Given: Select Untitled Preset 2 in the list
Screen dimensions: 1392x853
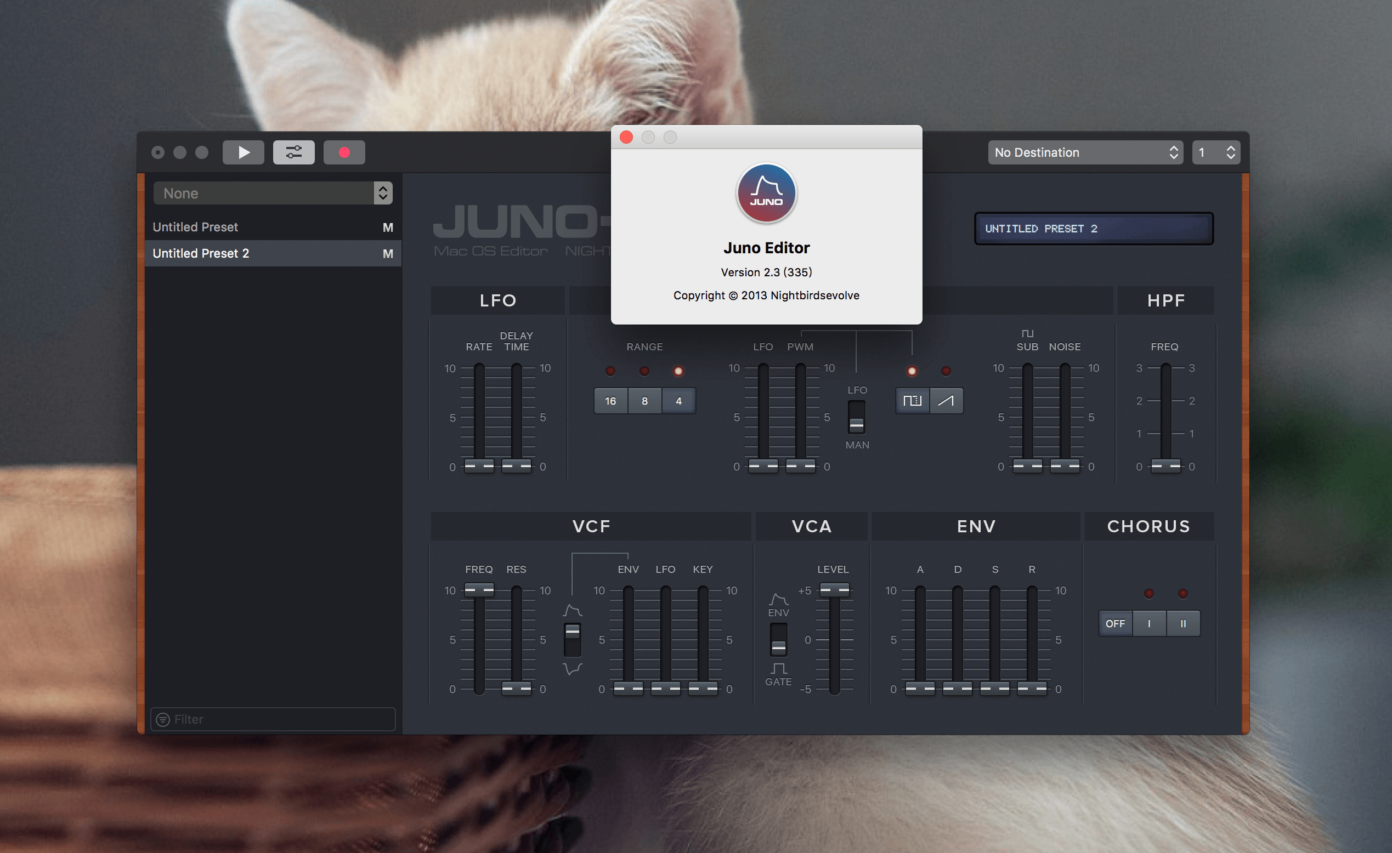Looking at the screenshot, I should pyautogui.click(x=273, y=253).
